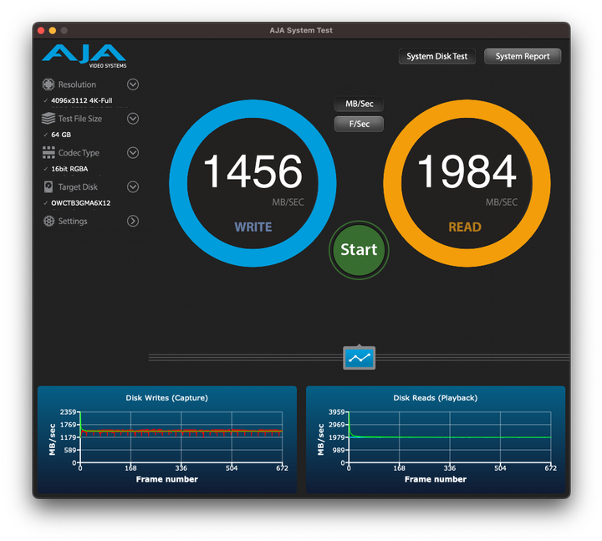Image resolution: width=602 pixels, height=541 pixels.
Task: Select MB/Sec display units
Action: pyautogui.click(x=359, y=105)
